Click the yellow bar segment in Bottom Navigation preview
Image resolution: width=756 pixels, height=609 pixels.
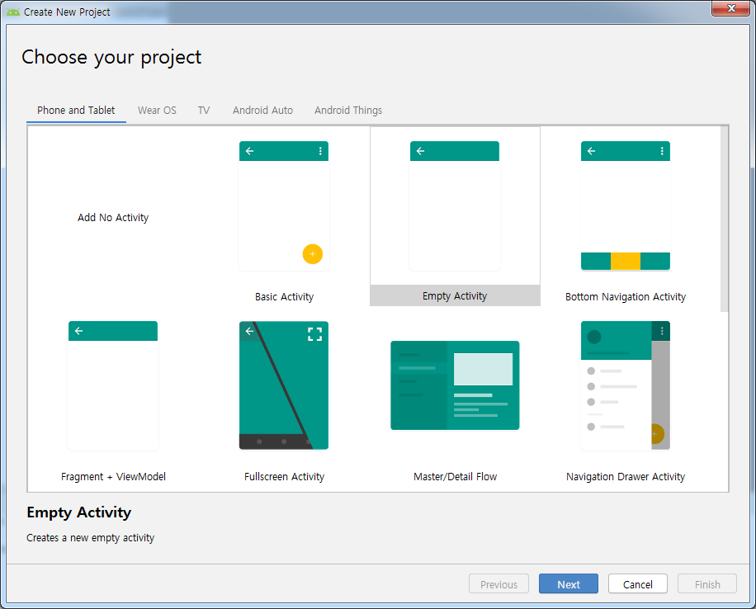point(626,261)
